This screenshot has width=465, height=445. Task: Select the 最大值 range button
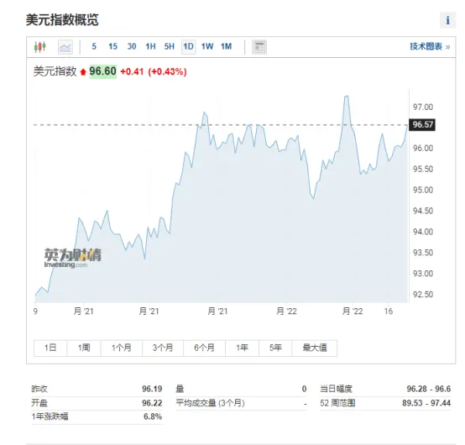(315, 348)
